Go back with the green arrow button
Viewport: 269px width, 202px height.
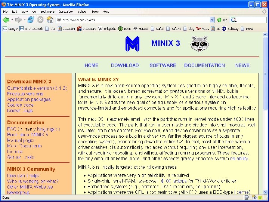(x=6, y=20)
